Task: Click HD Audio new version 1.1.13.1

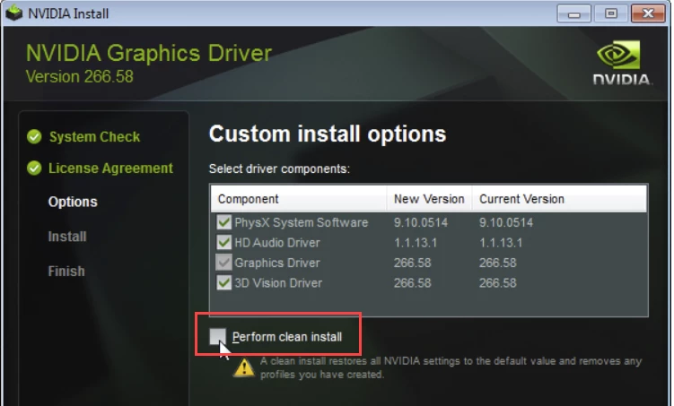Action: [416, 243]
